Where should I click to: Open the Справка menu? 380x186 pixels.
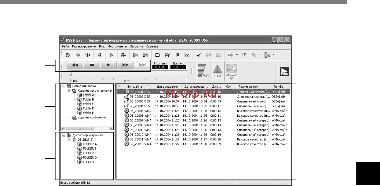[x=152, y=47]
